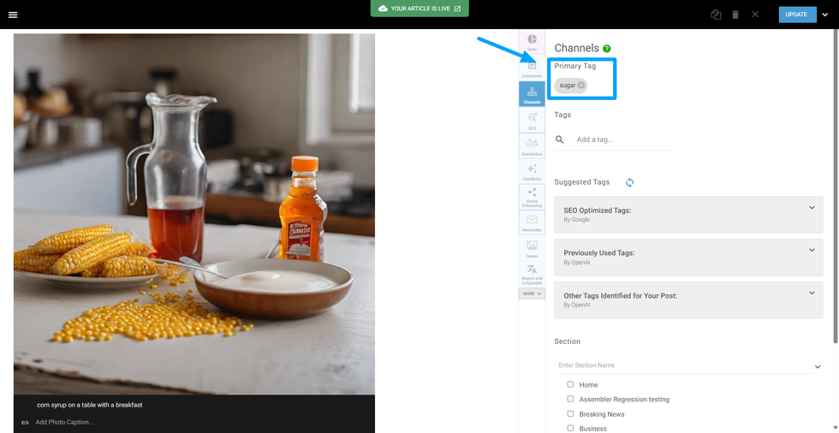839x433 pixels.
Task: Enable the Breaking News section checkbox
Action: pyautogui.click(x=570, y=413)
